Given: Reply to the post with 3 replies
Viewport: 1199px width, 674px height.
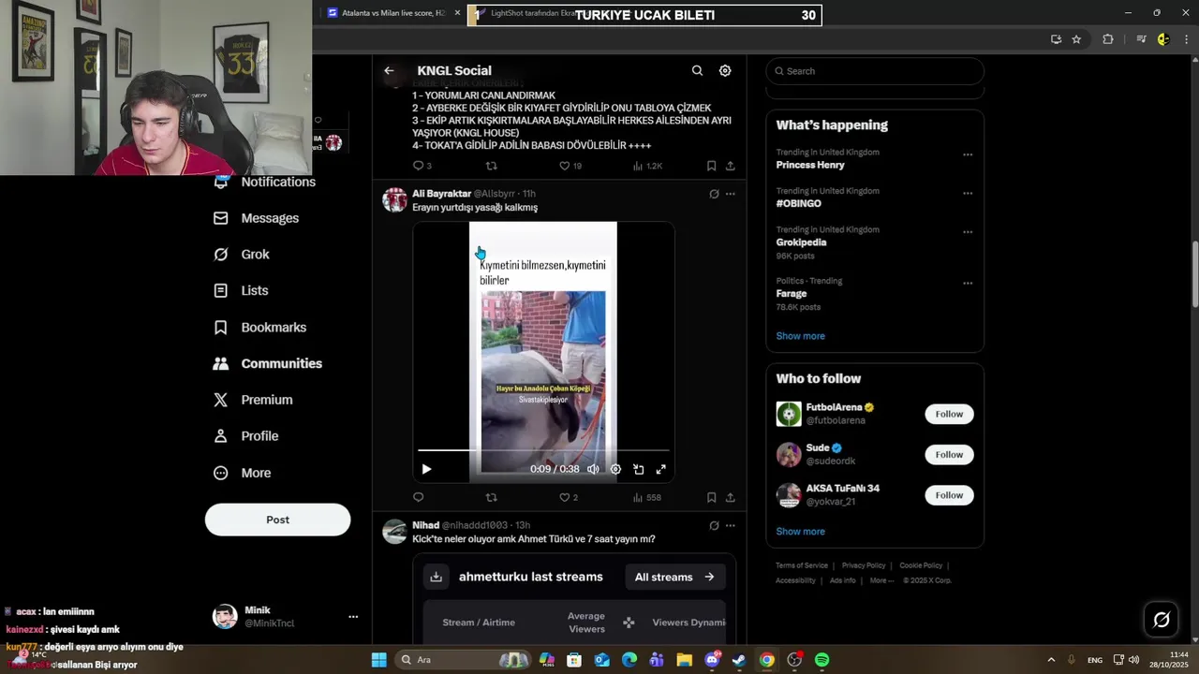Looking at the screenshot, I should [x=422, y=166].
